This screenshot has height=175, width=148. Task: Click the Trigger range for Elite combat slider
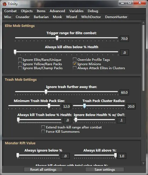point(66,38)
